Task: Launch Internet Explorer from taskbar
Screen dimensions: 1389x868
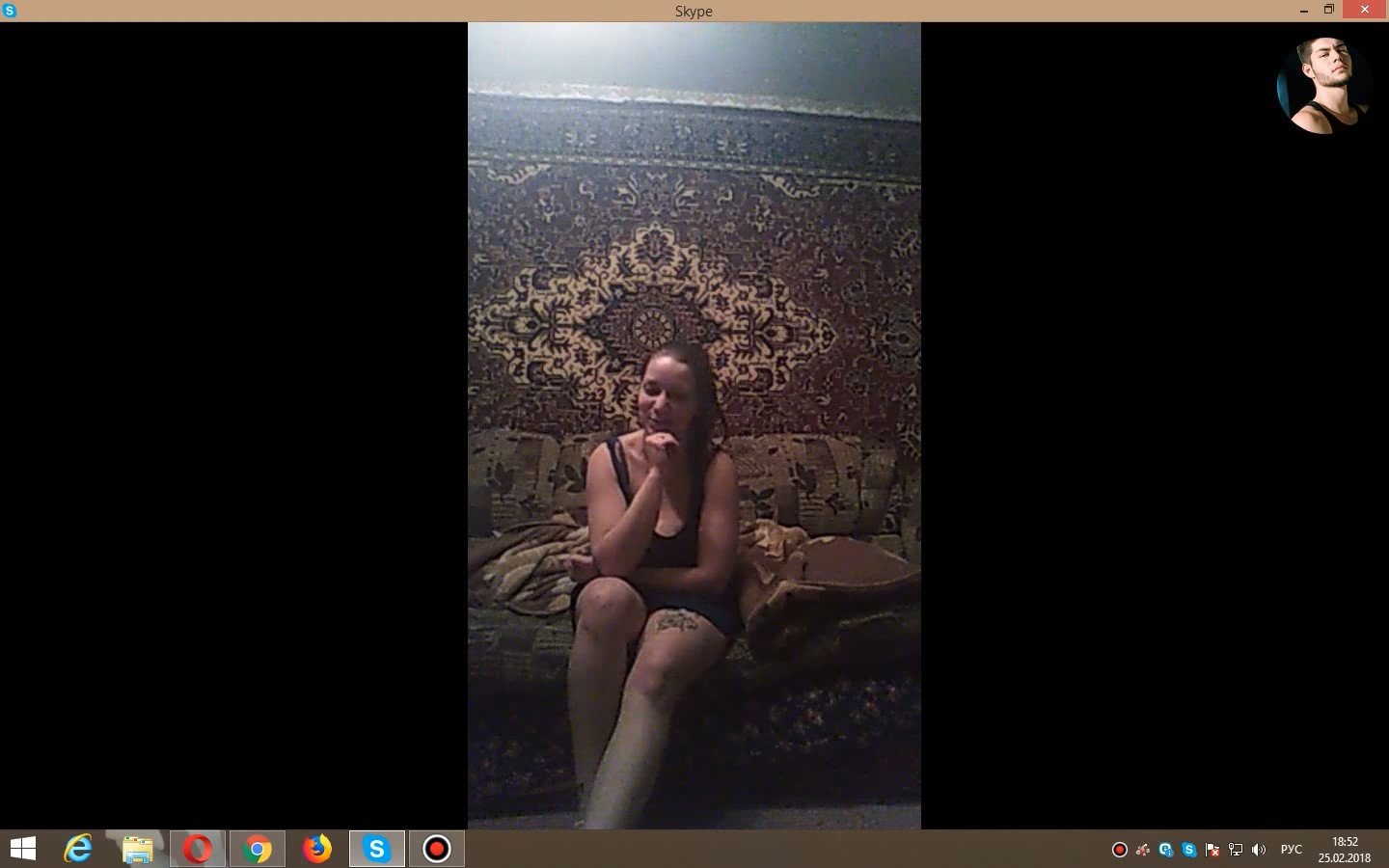Action: click(78, 849)
